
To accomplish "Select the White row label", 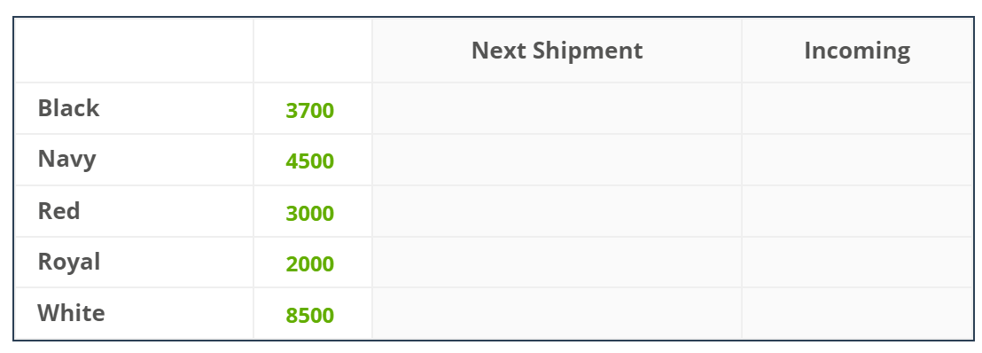I will (71, 313).
